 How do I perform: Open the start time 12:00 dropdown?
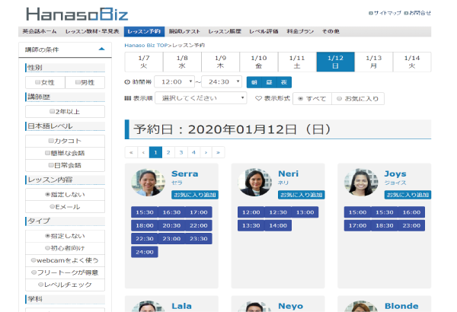174,82
